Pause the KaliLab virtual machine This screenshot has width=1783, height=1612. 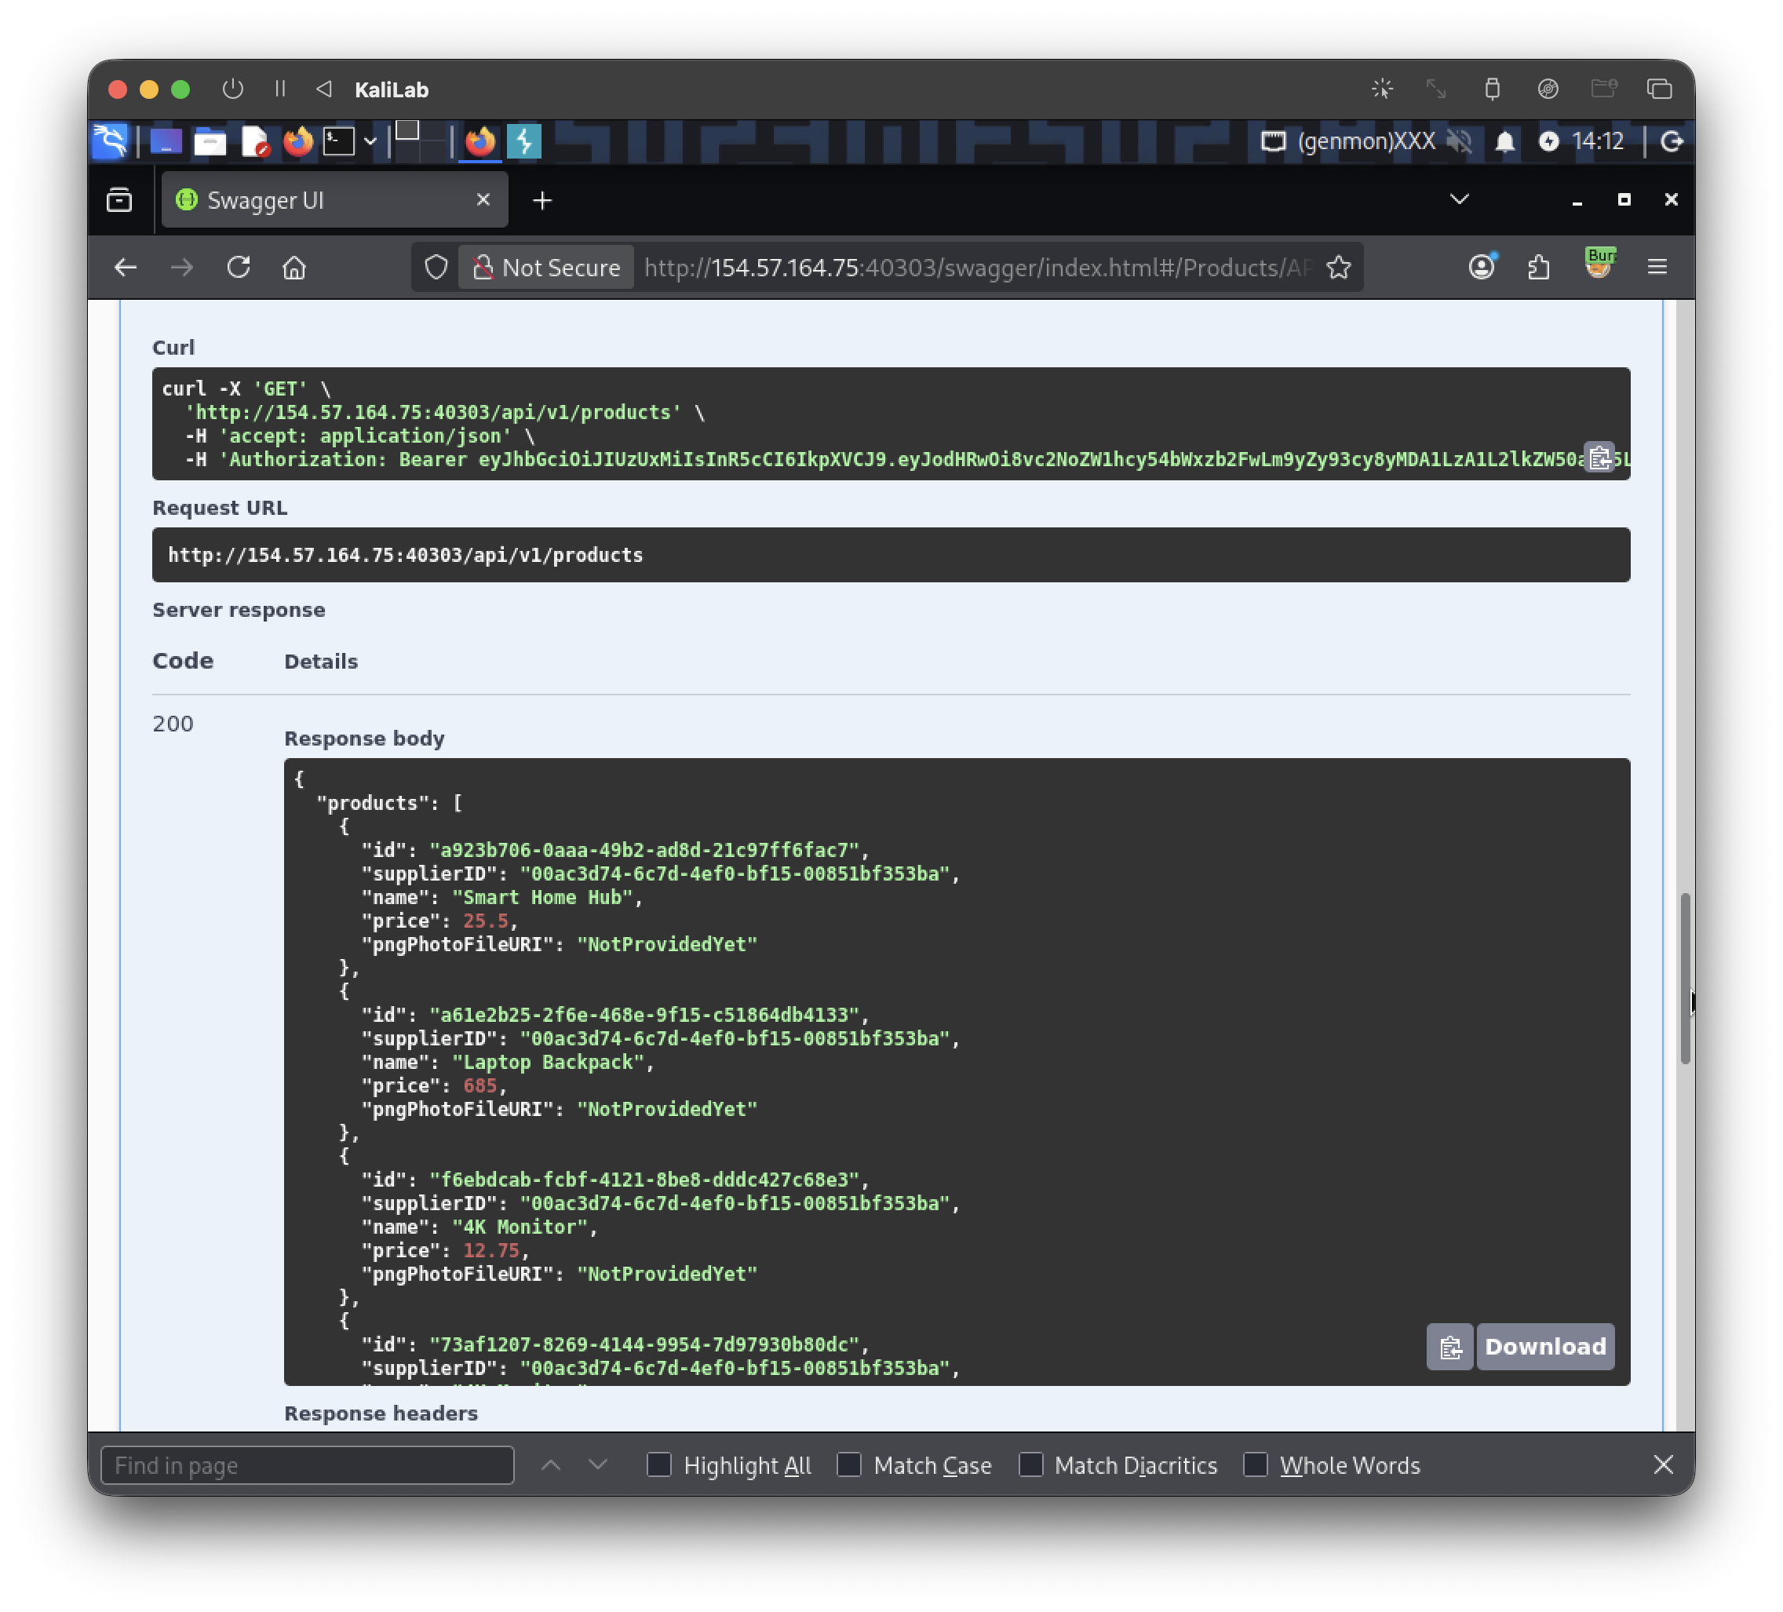click(x=280, y=89)
